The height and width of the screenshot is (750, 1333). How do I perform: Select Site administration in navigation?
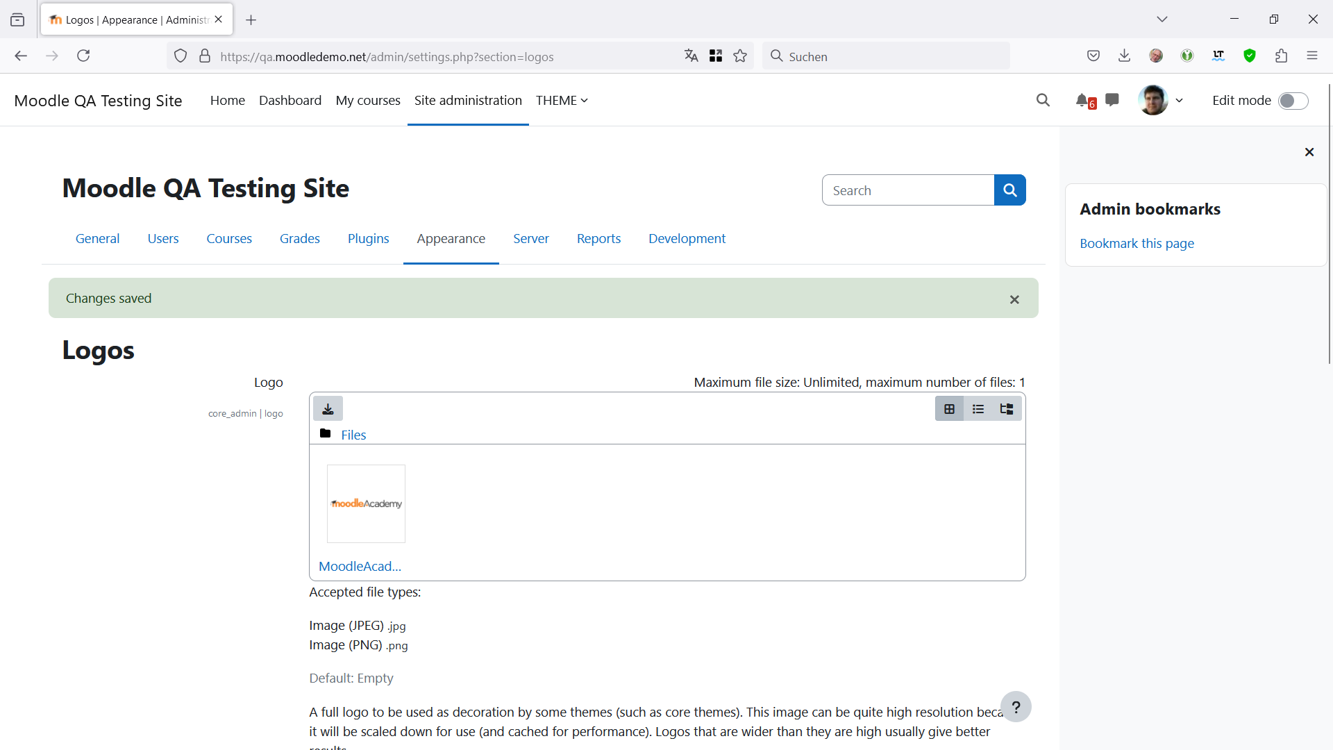point(468,100)
